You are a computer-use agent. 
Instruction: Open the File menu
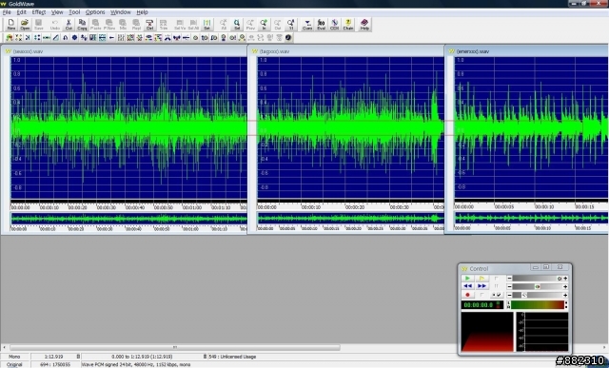[x=7, y=12]
